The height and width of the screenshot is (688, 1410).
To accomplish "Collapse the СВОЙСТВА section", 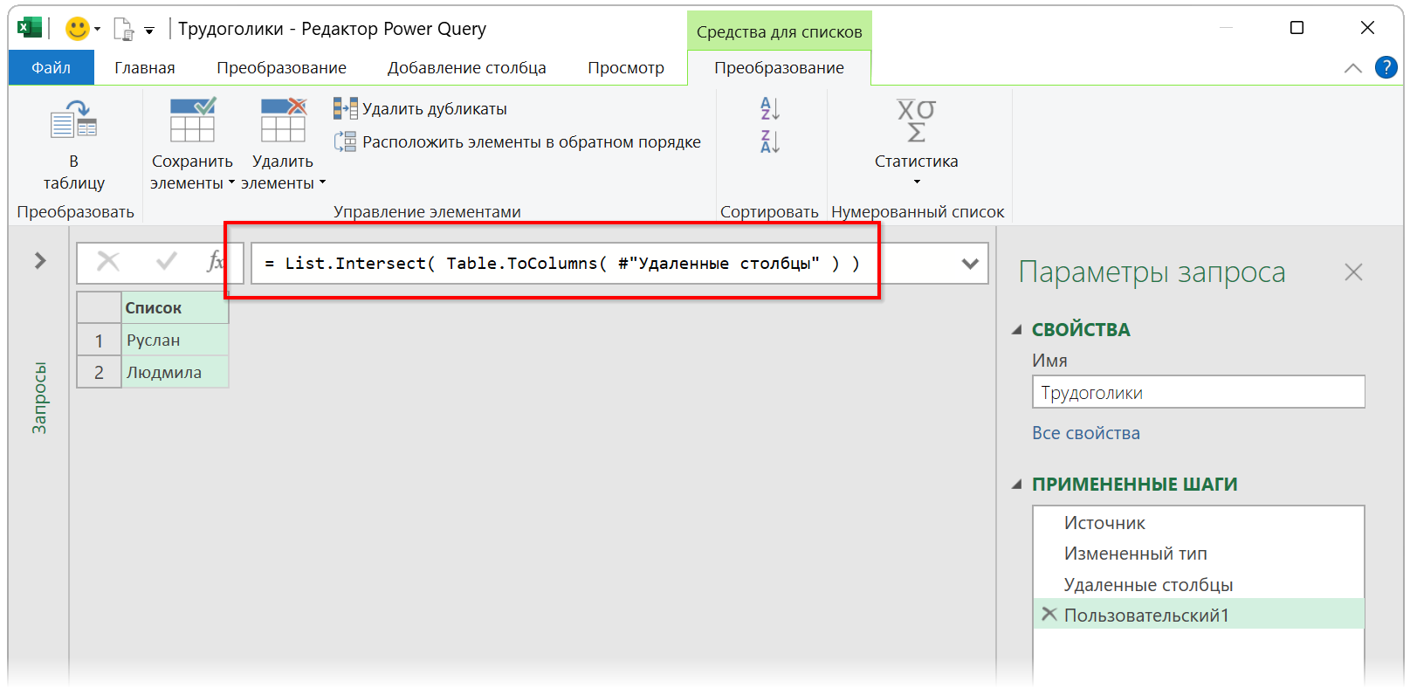I will click(x=1017, y=330).
